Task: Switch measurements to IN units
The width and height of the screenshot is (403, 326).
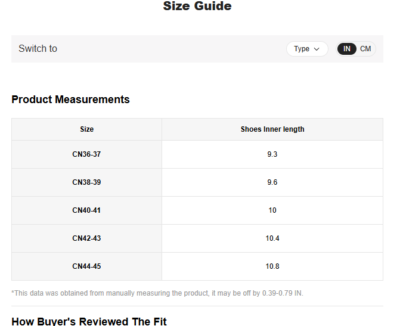Action: coord(347,49)
